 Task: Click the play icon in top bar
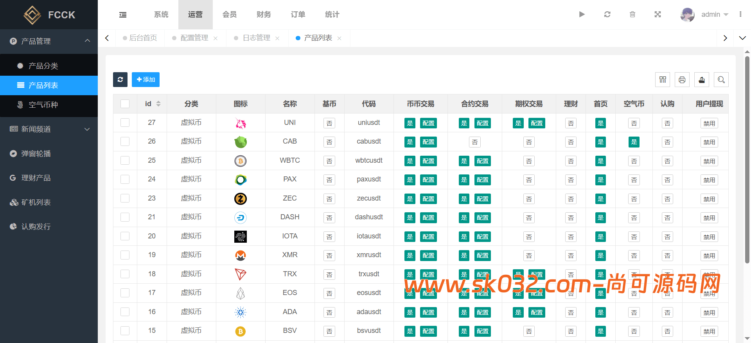click(582, 14)
